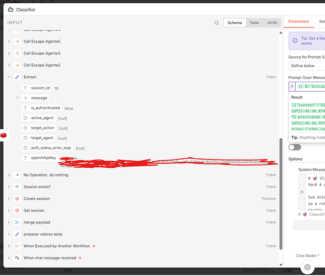The height and width of the screenshot is (276, 325).
Task: Click the target_action null type icon
Action: pyautogui.click(x=25, y=128)
